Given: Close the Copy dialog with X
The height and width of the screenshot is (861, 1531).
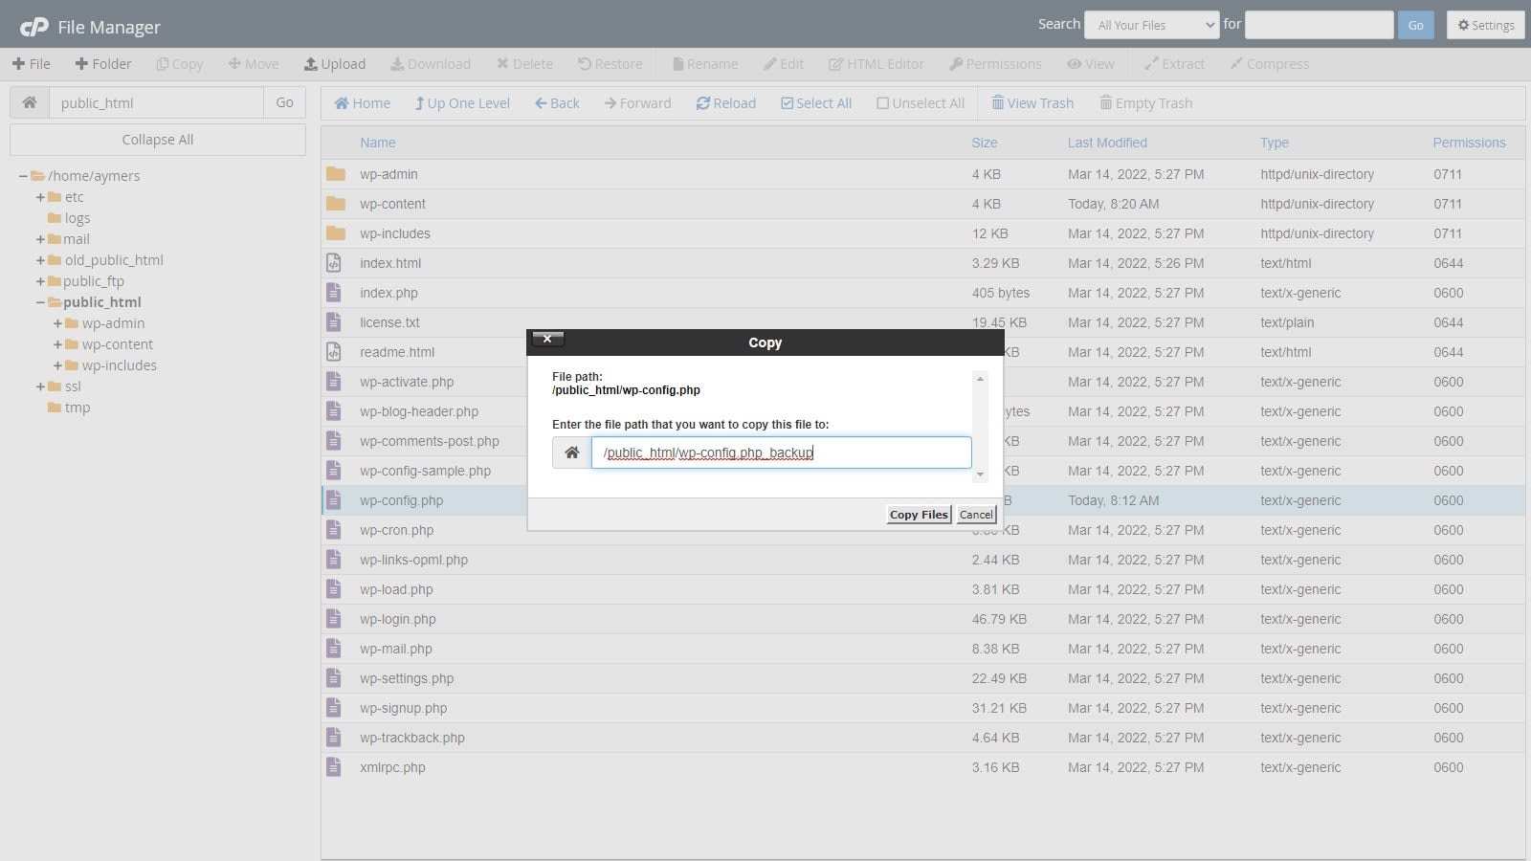Looking at the screenshot, I should pos(547,339).
